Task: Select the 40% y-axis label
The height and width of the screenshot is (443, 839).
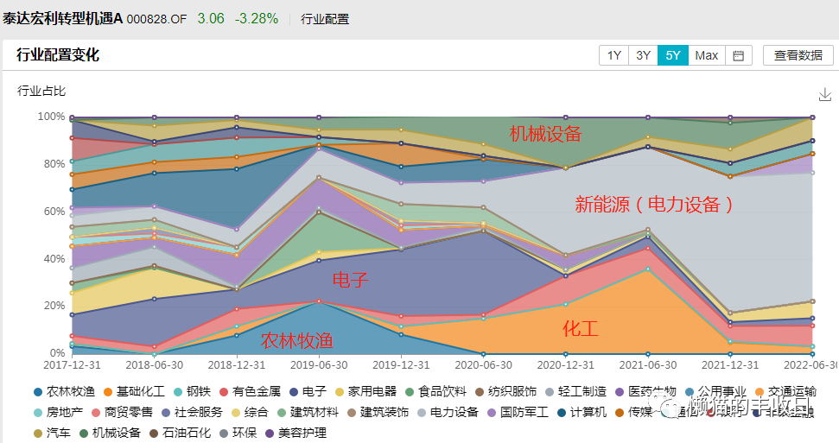Action: 54,258
